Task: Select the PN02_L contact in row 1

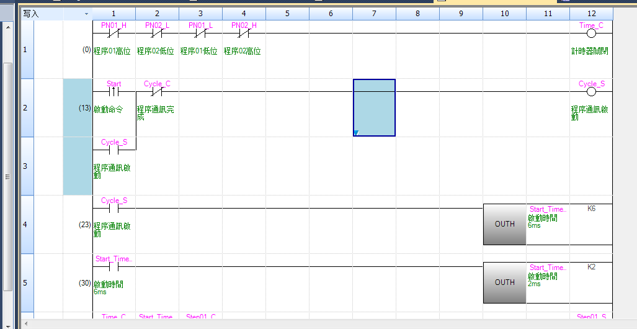Action: [157, 34]
